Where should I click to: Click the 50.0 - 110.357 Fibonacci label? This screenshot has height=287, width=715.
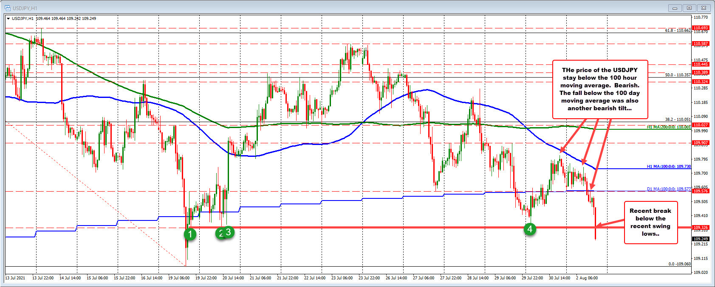[678, 75]
